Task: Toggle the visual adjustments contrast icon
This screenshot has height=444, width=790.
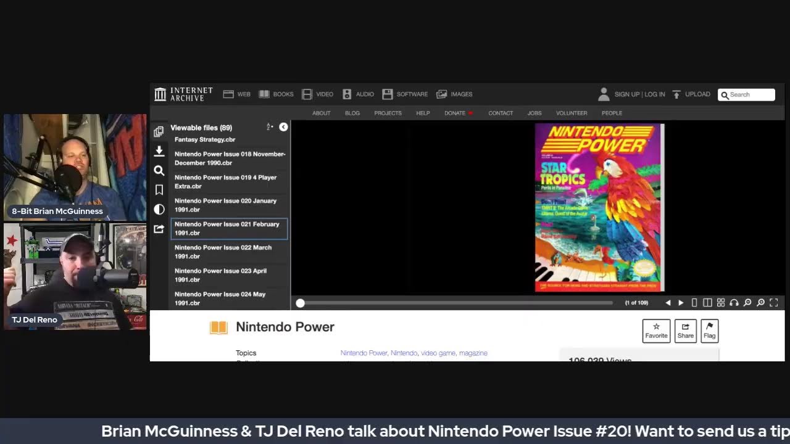Action: 159,210
